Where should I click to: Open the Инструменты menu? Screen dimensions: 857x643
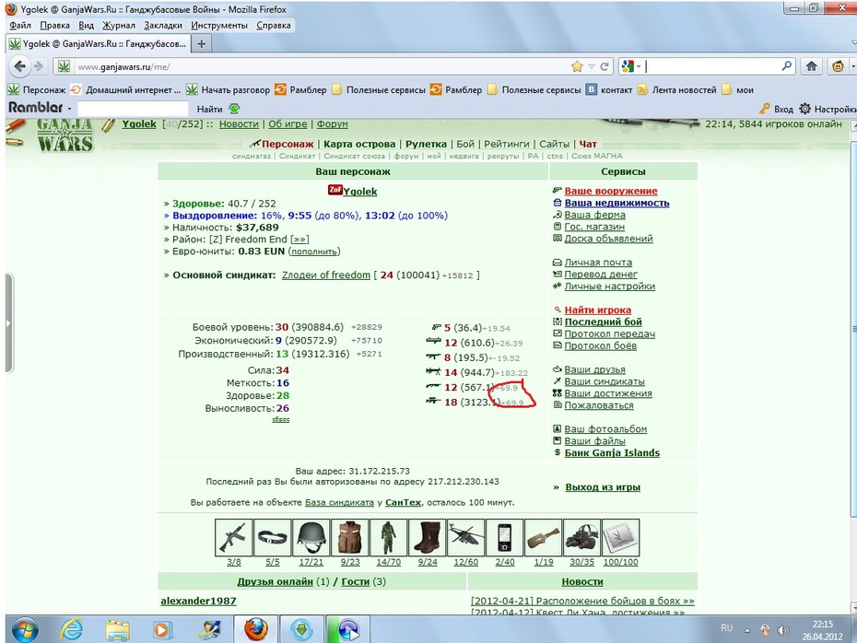(219, 25)
